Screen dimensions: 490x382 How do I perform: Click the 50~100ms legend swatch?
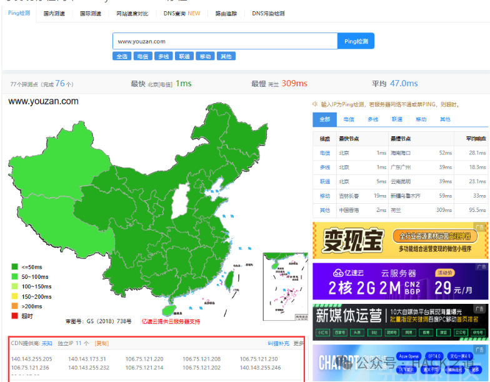(15, 276)
